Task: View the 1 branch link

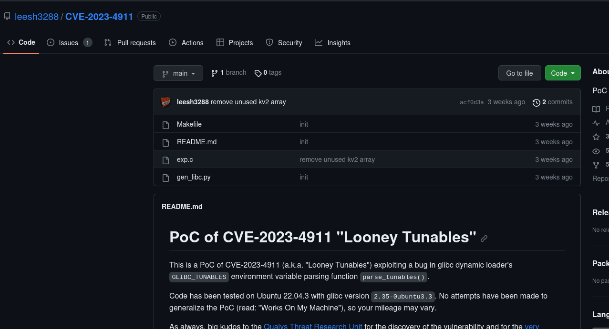Action: [x=229, y=72]
